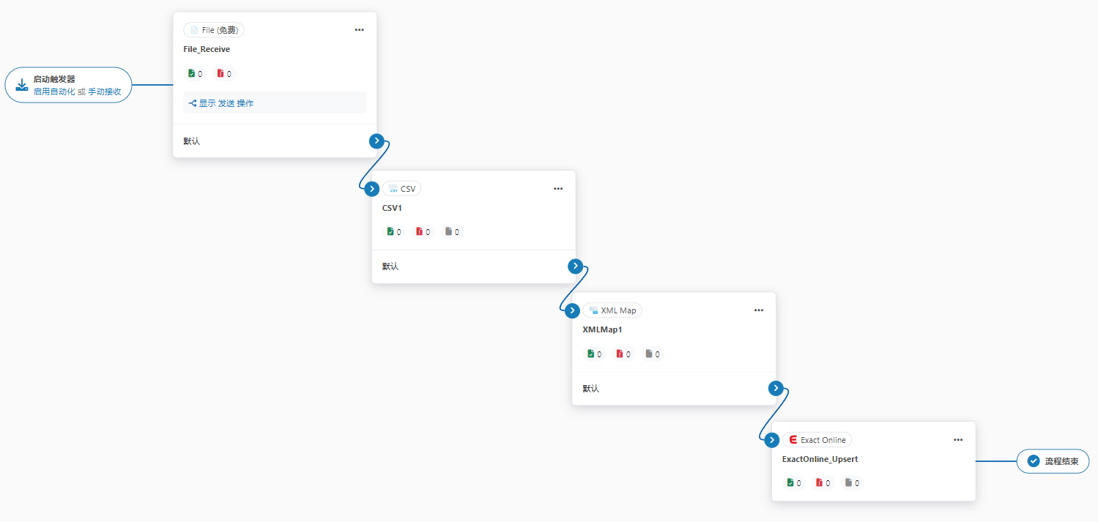This screenshot has width=1098, height=522.
Task: Click the CSV1 default output arrow
Action: (x=576, y=266)
